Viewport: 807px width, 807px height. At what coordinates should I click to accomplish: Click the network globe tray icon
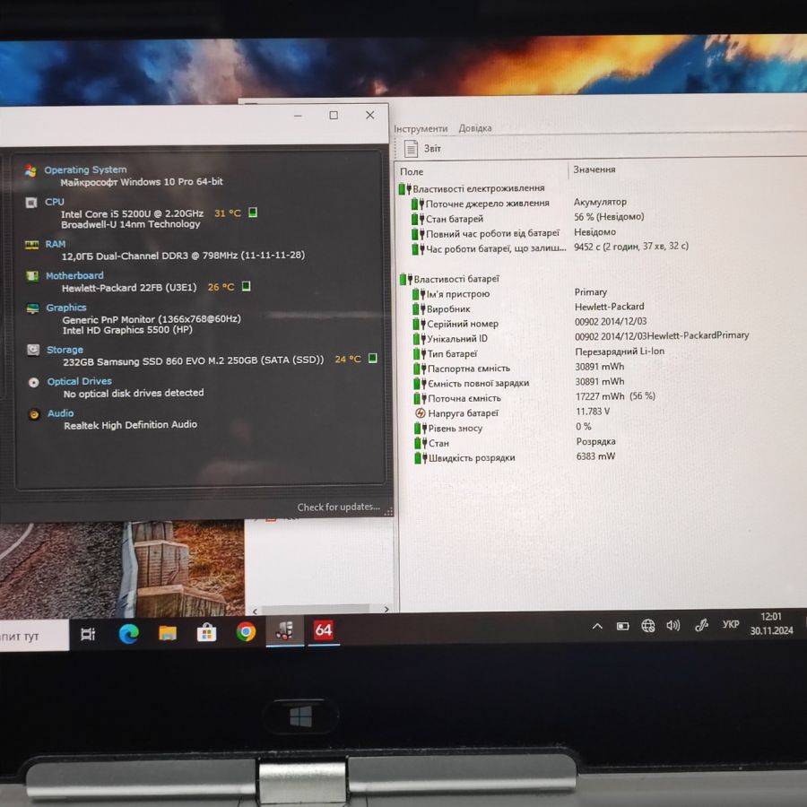(x=648, y=626)
